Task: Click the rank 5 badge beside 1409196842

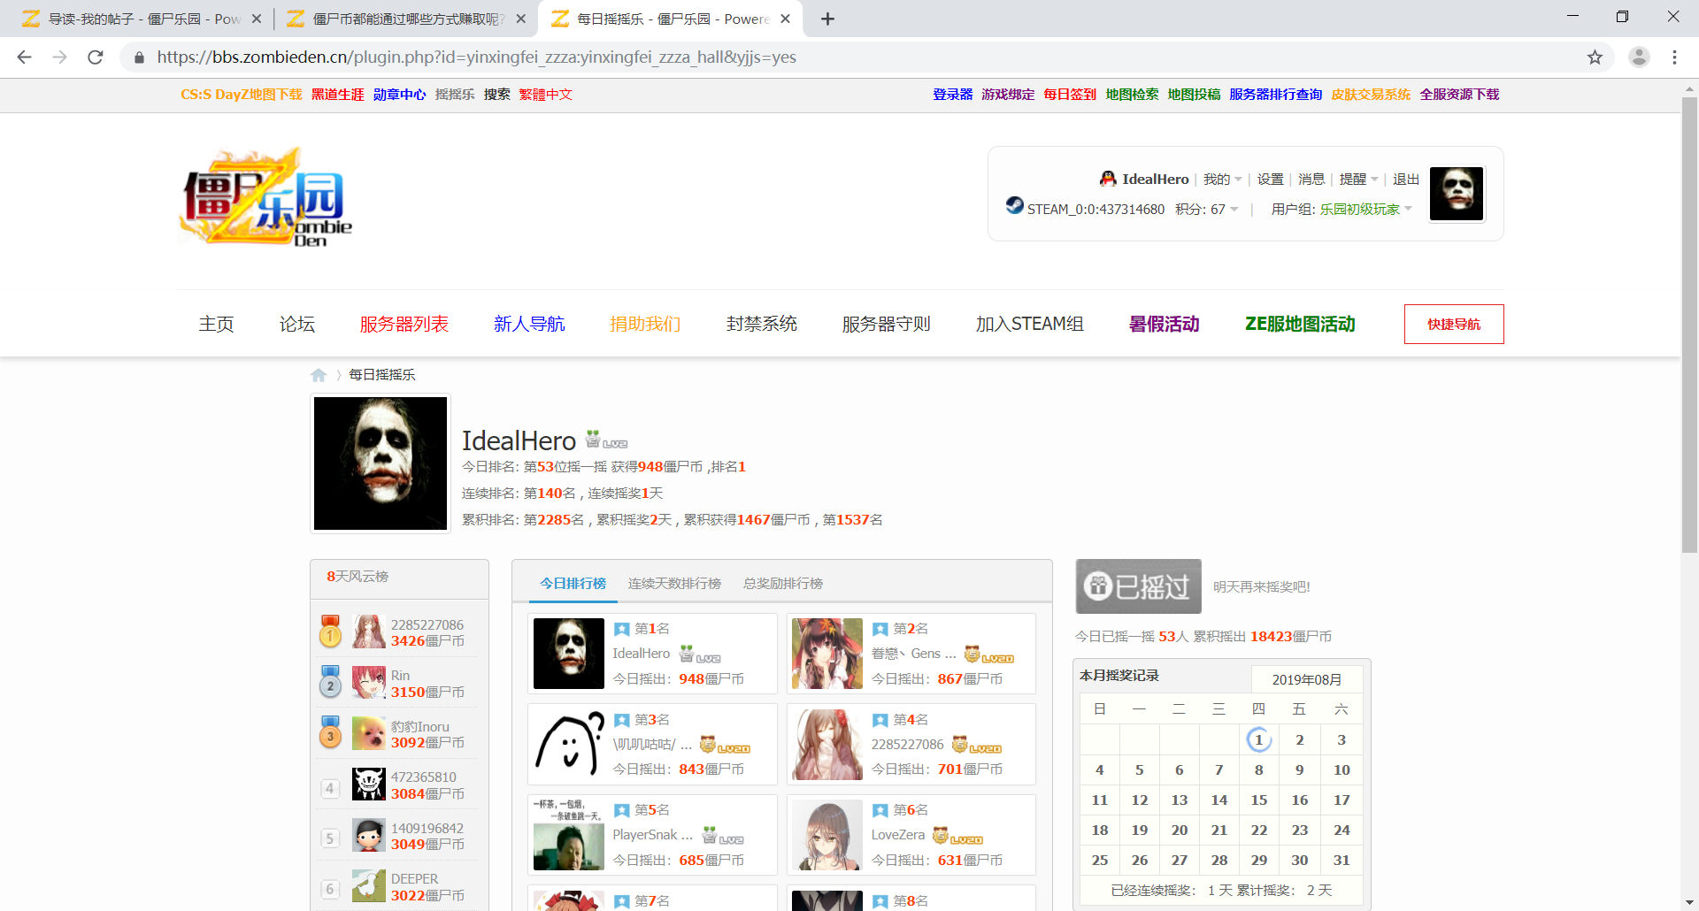Action: [x=330, y=838]
